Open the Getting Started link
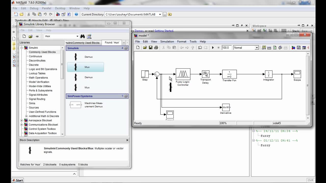 tap(164, 31)
